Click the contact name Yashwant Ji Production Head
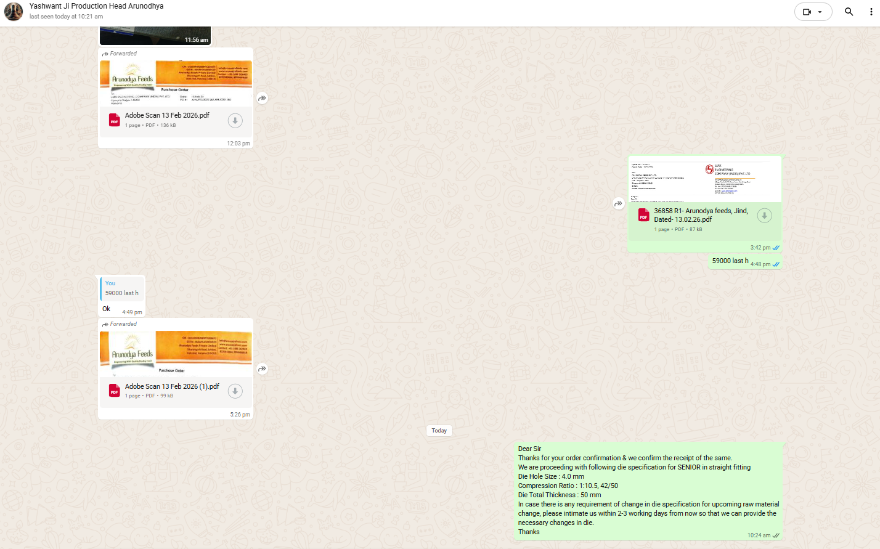This screenshot has height=549, width=880. (x=96, y=6)
